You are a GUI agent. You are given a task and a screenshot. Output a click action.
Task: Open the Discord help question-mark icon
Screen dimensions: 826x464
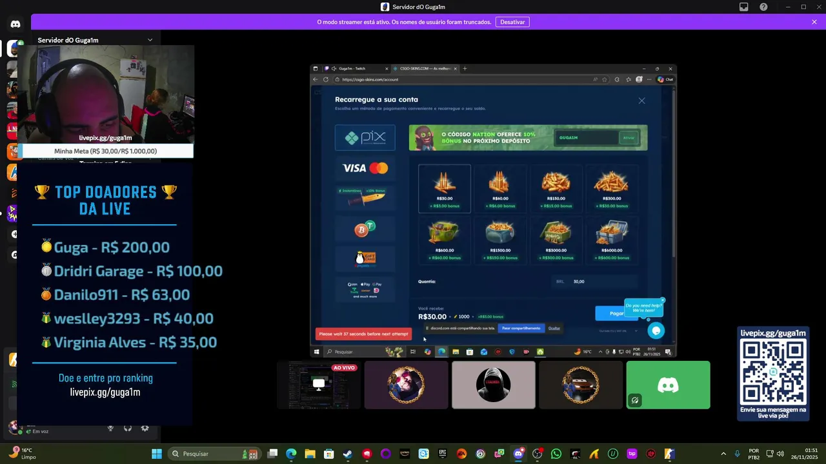[x=763, y=7]
